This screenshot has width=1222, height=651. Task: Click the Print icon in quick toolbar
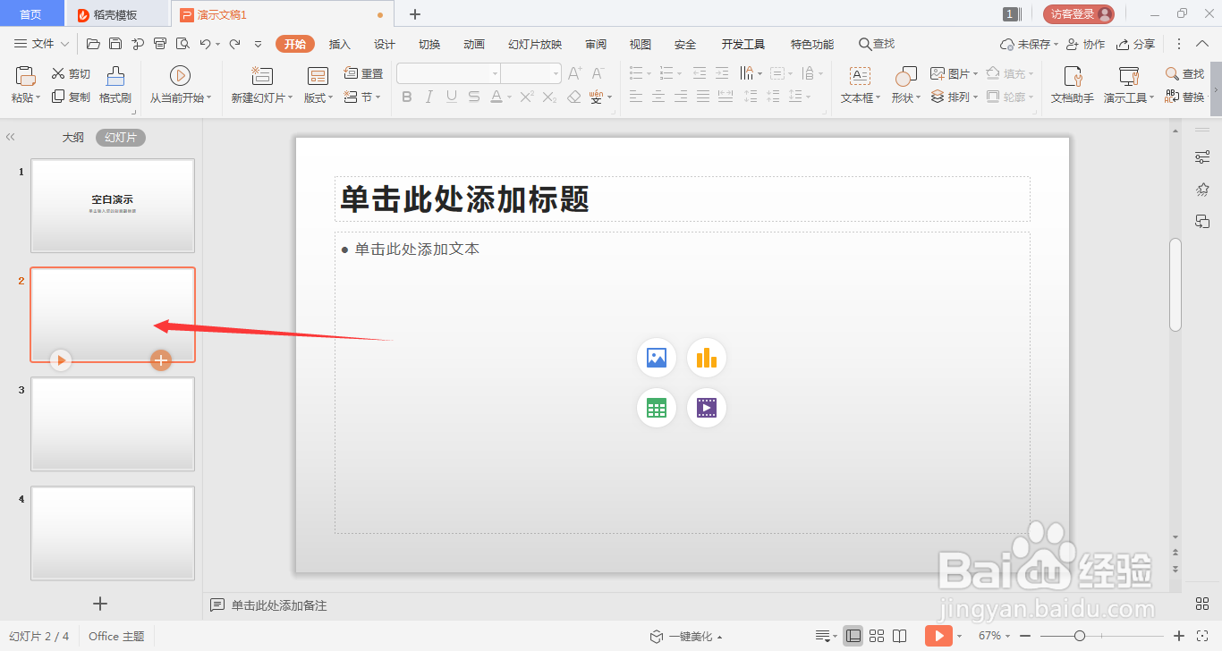pyautogui.click(x=160, y=44)
